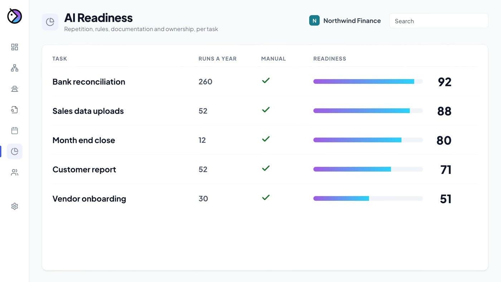Click the TASK column header
The height and width of the screenshot is (282, 501).
tap(60, 59)
